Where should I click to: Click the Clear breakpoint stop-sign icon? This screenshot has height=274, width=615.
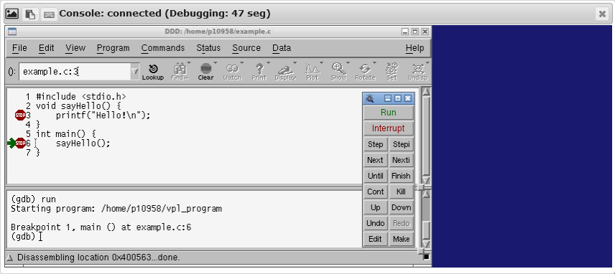[x=205, y=72]
